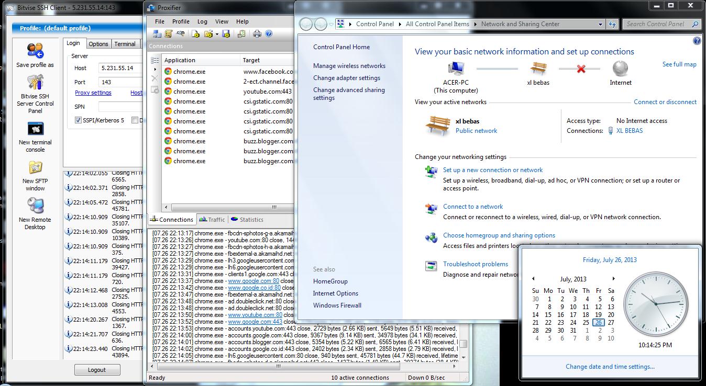Click the chrome.exe icon in the www.facebook.com row
The image size is (706, 386).
[x=168, y=72]
